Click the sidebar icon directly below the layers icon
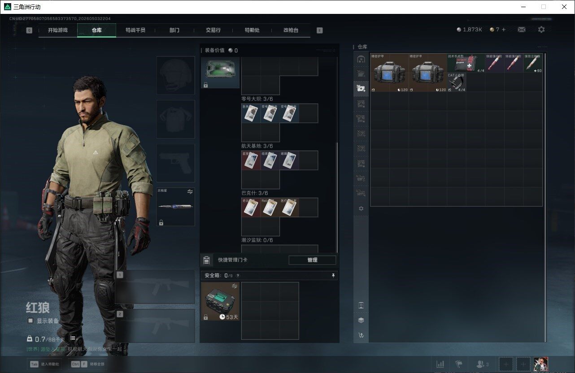The width and height of the screenshot is (575, 373). pyautogui.click(x=361, y=335)
